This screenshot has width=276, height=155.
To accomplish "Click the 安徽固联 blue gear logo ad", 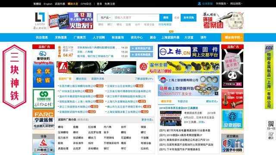I will click(232, 120).
